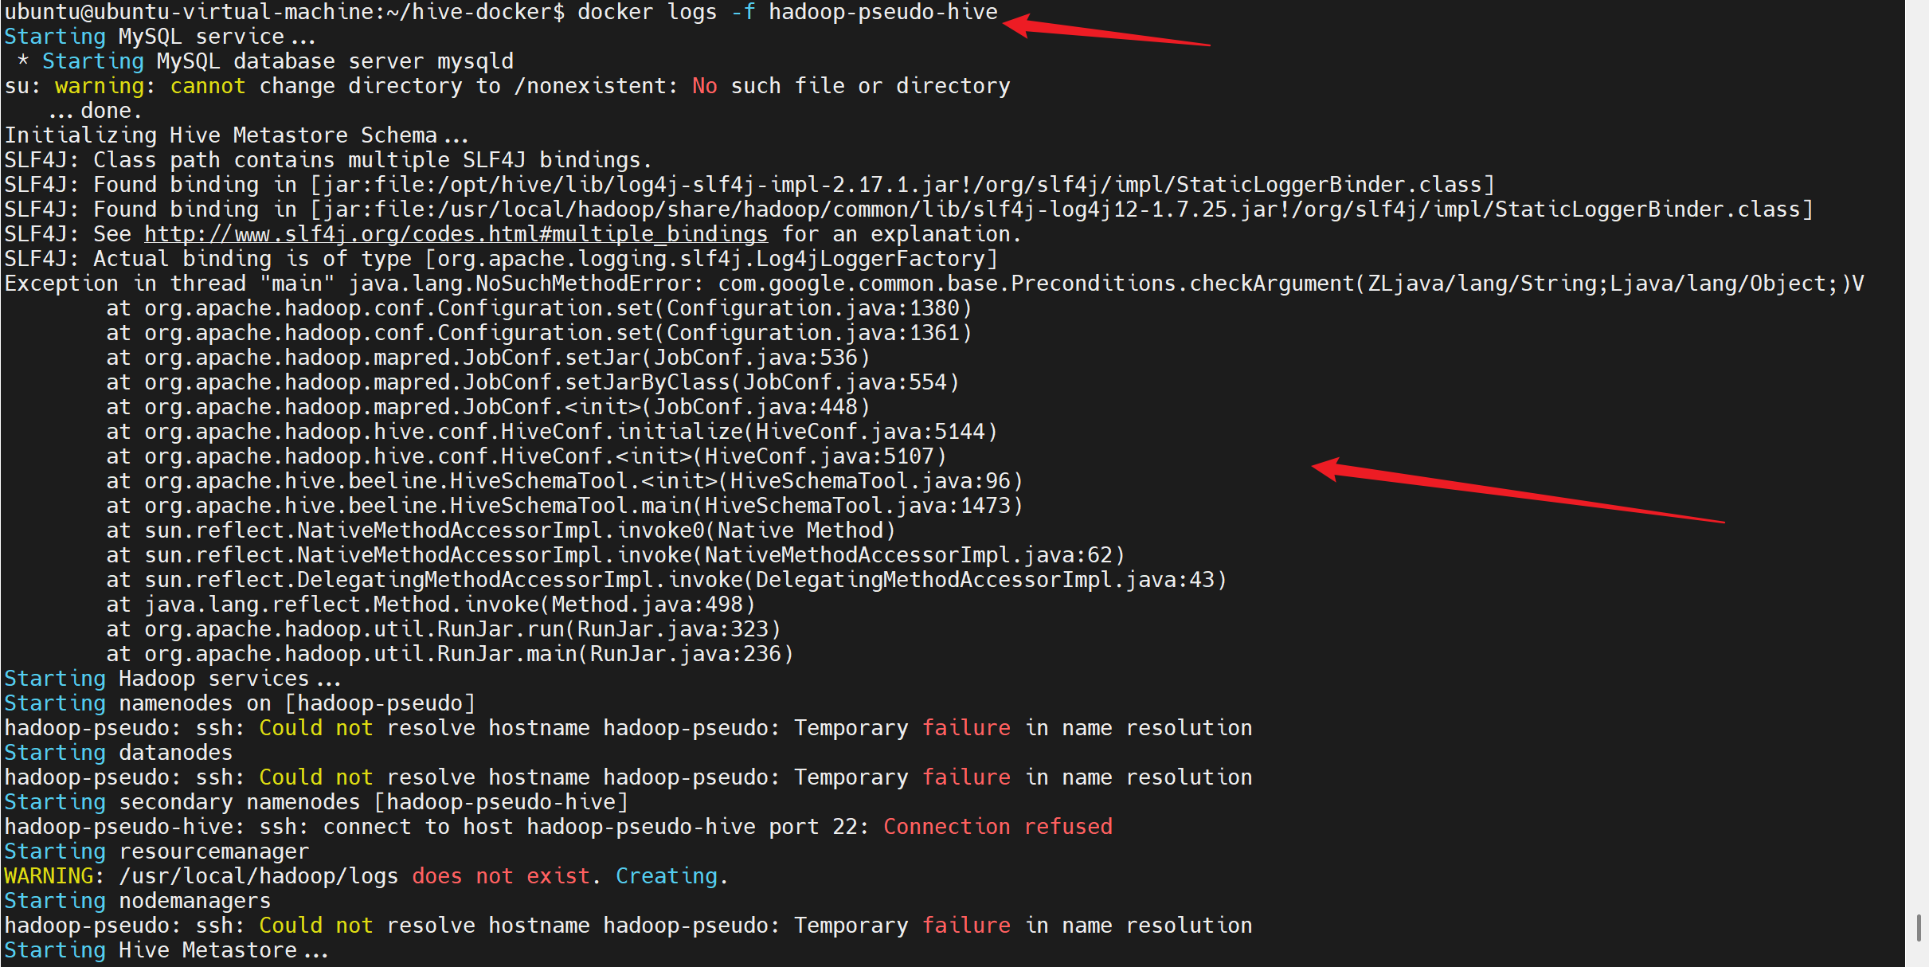Click the yellow WARNING label
This screenshot has height=967, width=1929.
[x=49, y=876]
